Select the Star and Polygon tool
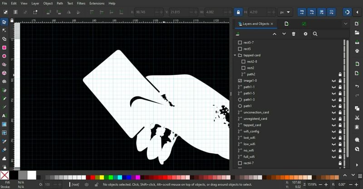This screenshot has width=363, height=189. click(4, 64)
